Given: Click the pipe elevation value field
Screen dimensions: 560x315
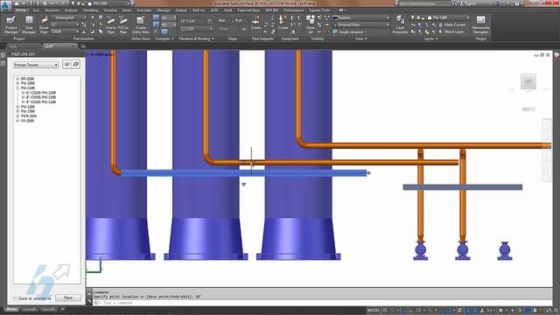Looking at the screenshot, I should tap(192, 21).
